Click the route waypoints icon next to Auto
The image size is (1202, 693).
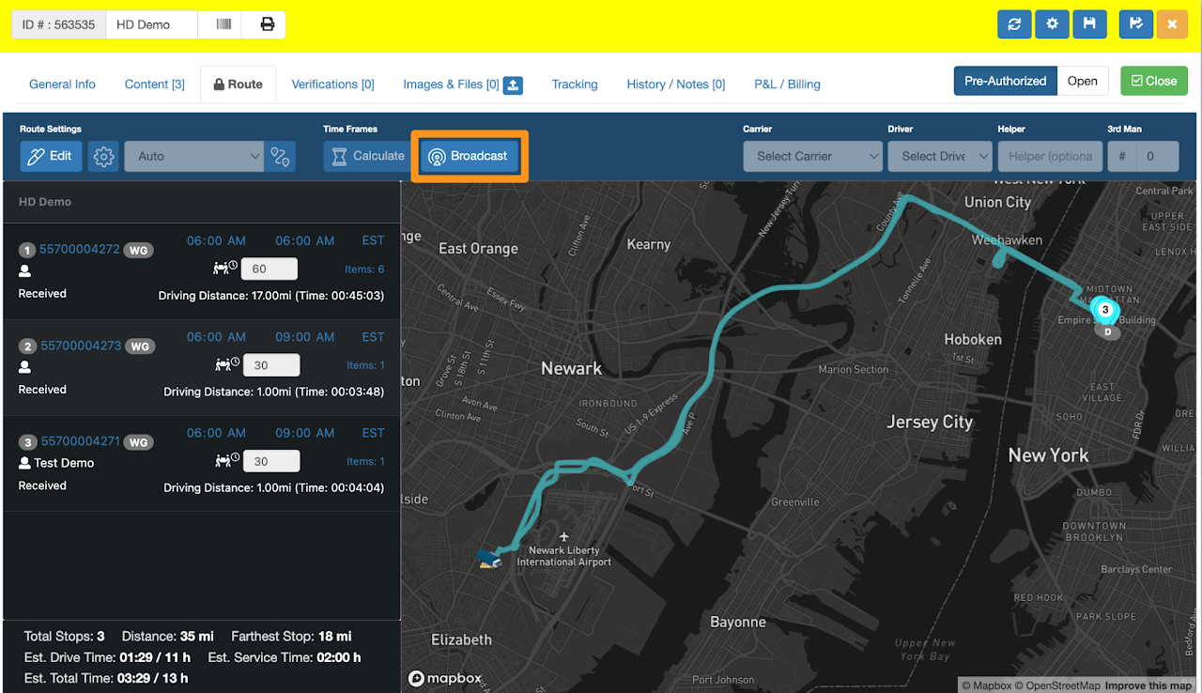coord(280,157)
